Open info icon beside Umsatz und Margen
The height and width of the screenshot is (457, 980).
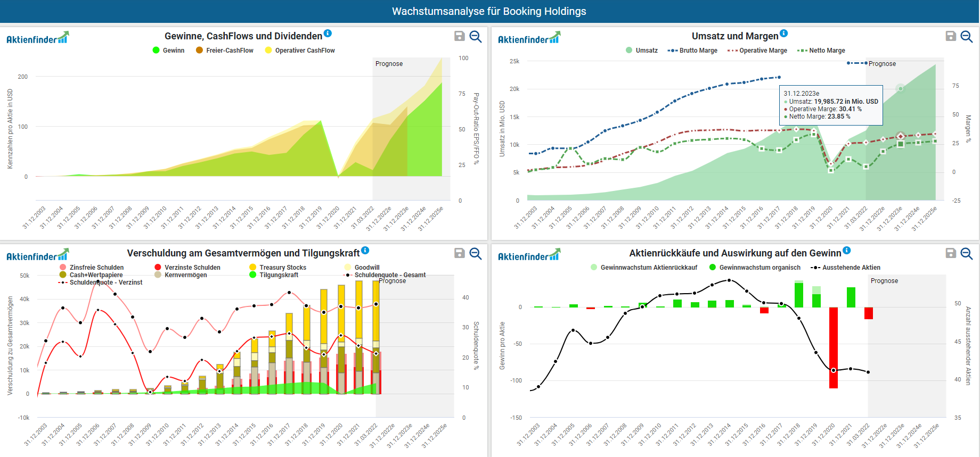click(x=783, y=34)
